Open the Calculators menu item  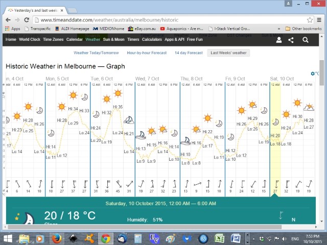pyautogui.click(x=152, y=39)
